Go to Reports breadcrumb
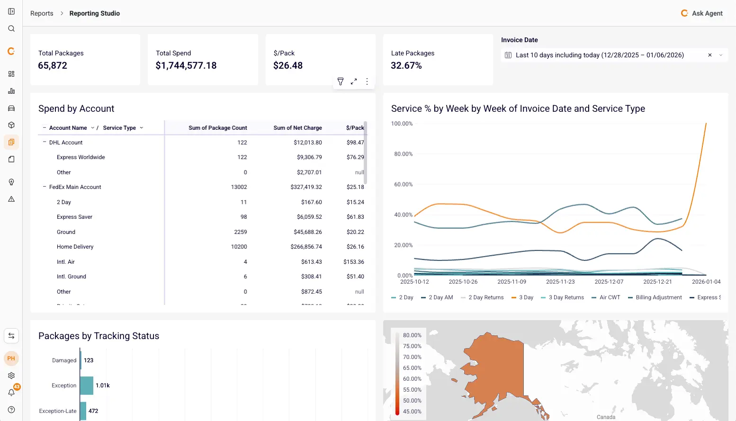 [42, 13]
